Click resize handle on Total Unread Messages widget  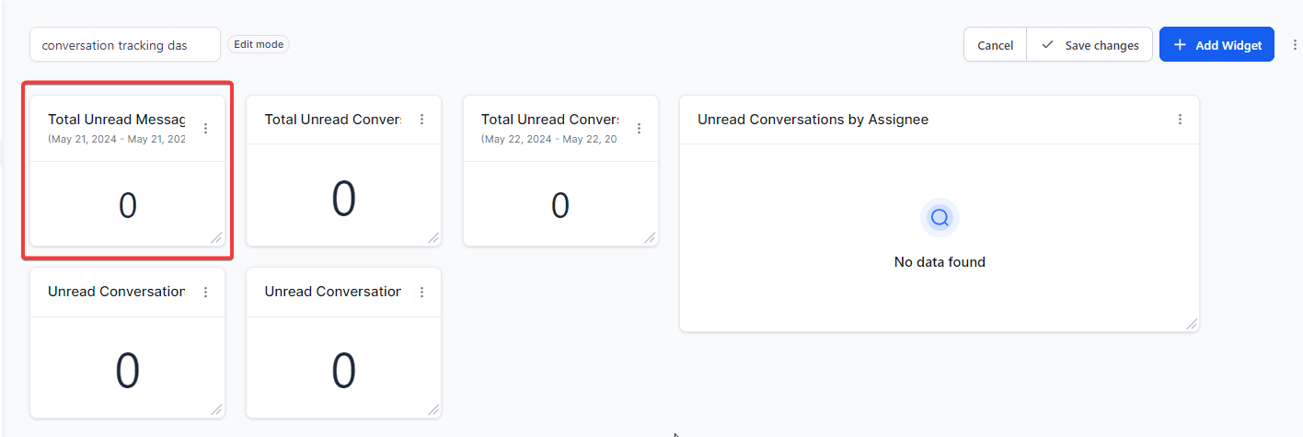(x=216, y=238)
